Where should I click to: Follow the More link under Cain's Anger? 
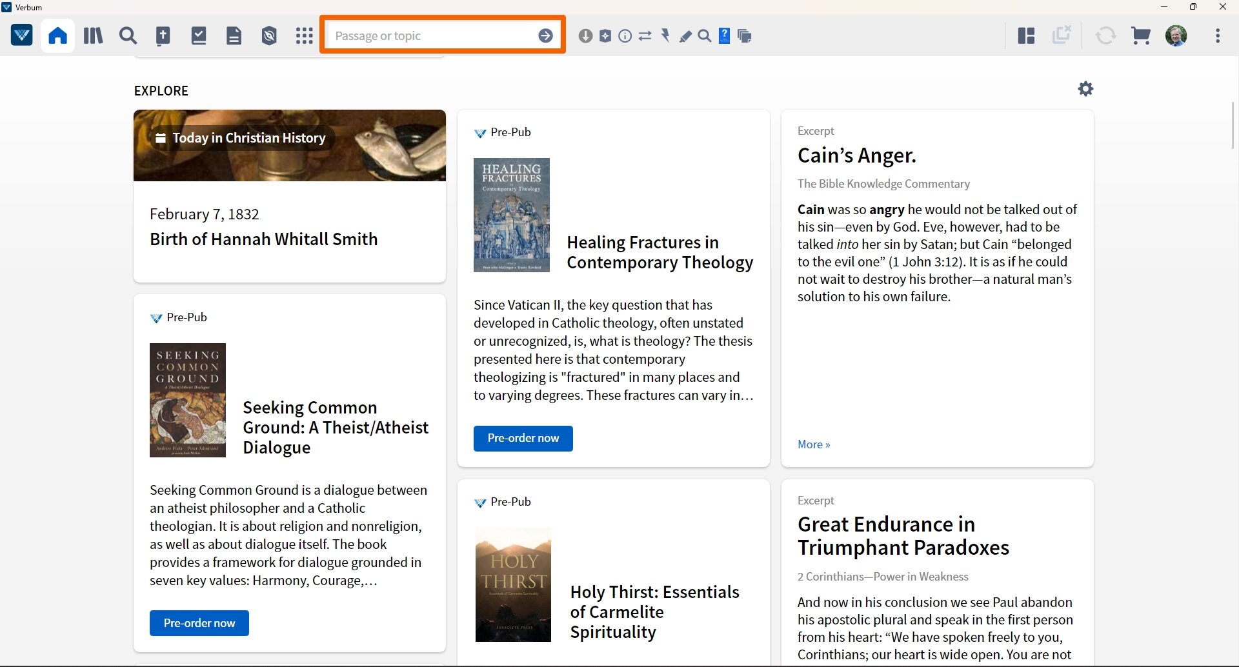point(813,444)
